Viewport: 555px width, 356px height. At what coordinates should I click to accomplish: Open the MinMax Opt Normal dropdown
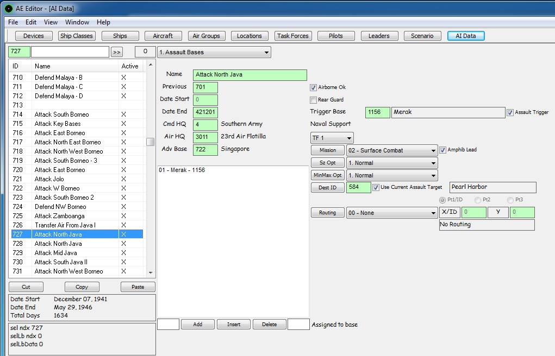click(x=392, y=175)
